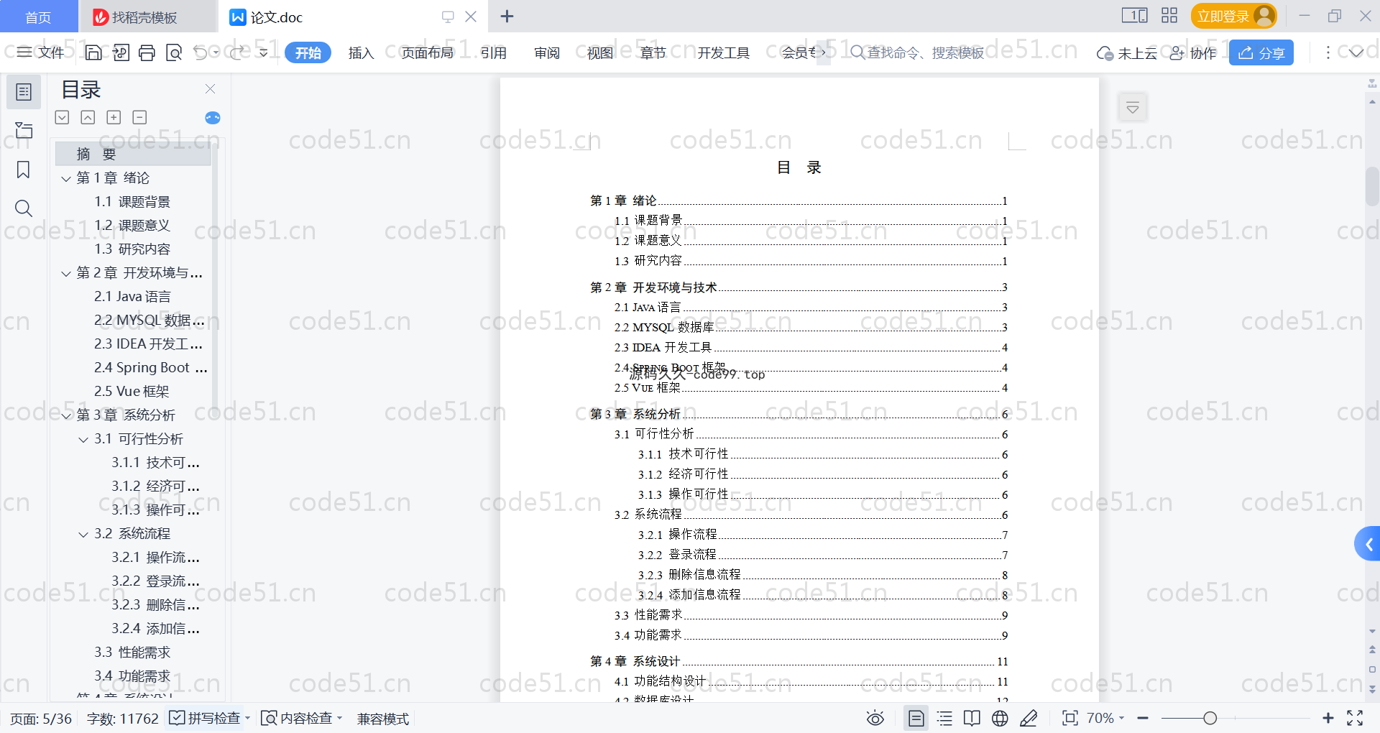Click the Print icon in toolbar
Screen dimensions: 1380x733
point(147,52)
